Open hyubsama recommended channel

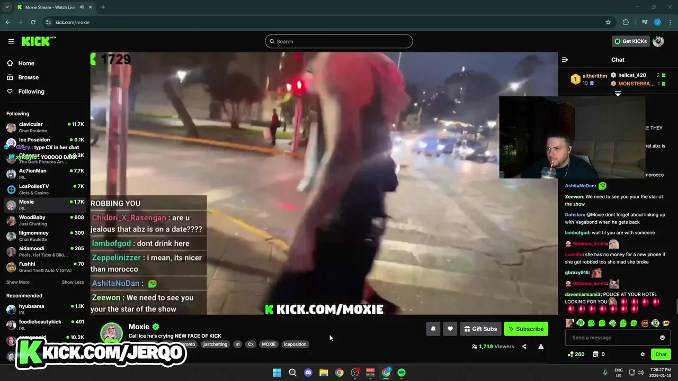(45, 309)
